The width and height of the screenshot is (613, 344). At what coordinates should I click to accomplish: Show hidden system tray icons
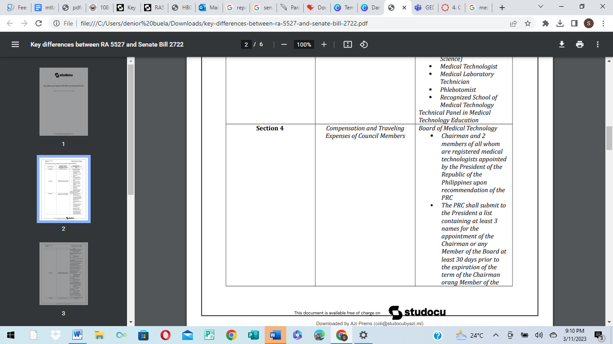(496, 335)
